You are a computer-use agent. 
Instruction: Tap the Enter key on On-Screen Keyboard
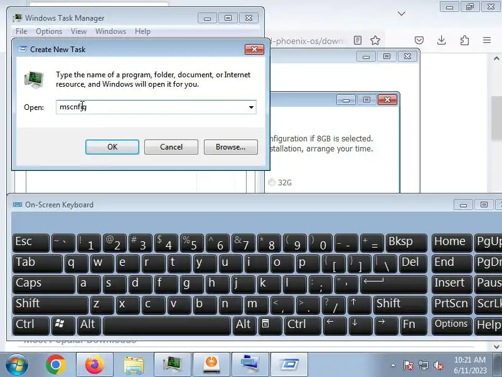[x=394, y=284]
